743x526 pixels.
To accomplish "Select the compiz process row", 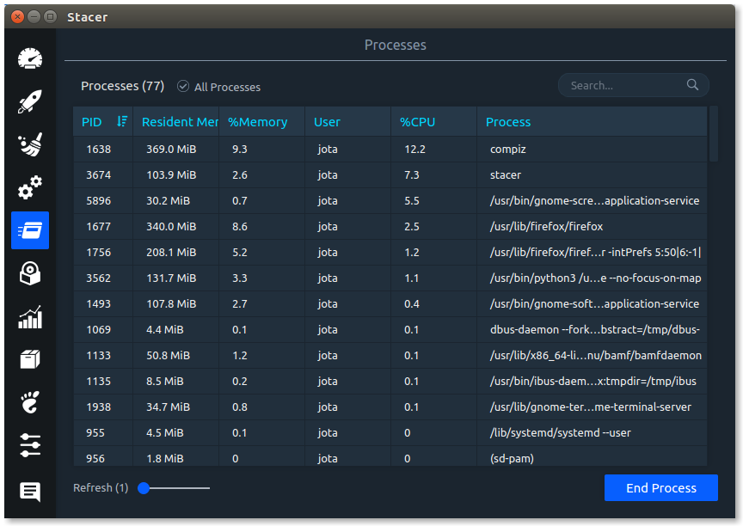I will click(x=390, y=150).
